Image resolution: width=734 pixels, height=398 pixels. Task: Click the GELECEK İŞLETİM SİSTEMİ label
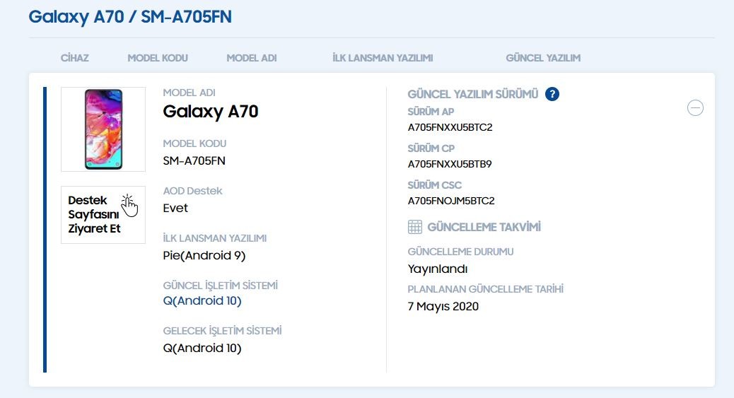click(x=222, y=331)
